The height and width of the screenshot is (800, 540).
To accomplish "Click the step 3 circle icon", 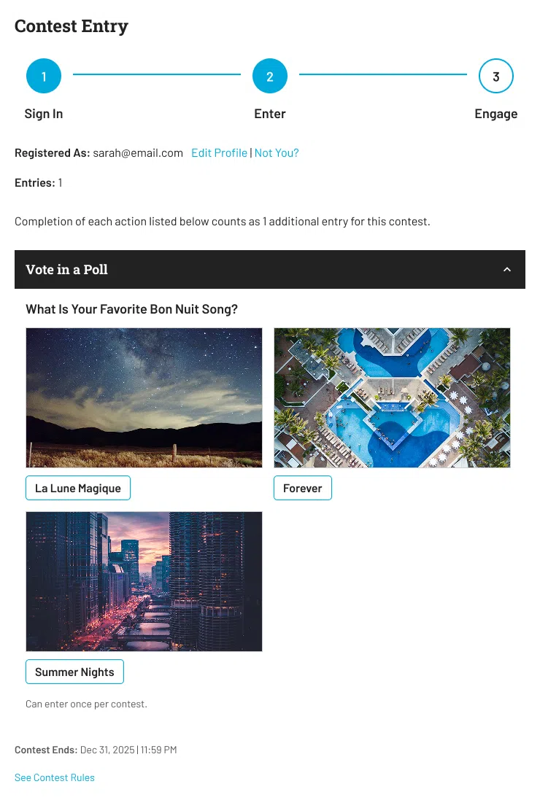I will coord(496,77).
